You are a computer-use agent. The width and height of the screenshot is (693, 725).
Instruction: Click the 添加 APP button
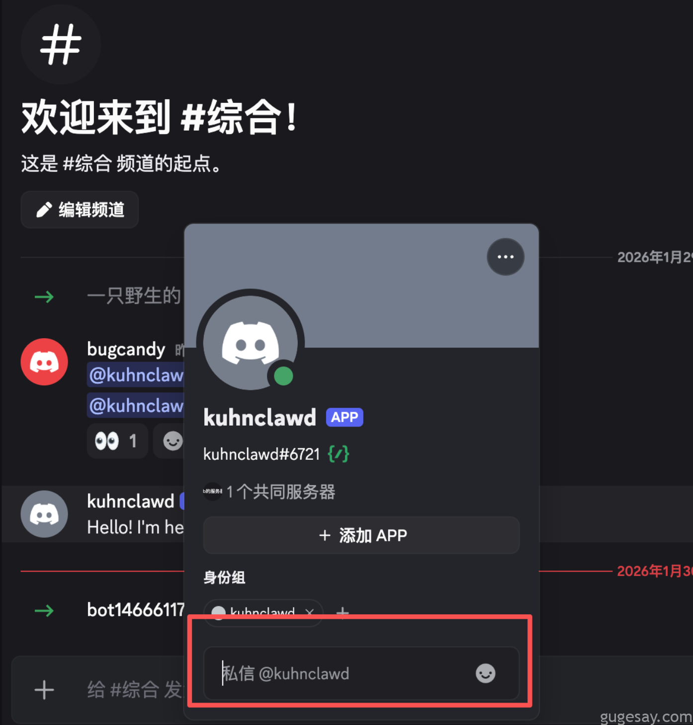coord(361,535)
